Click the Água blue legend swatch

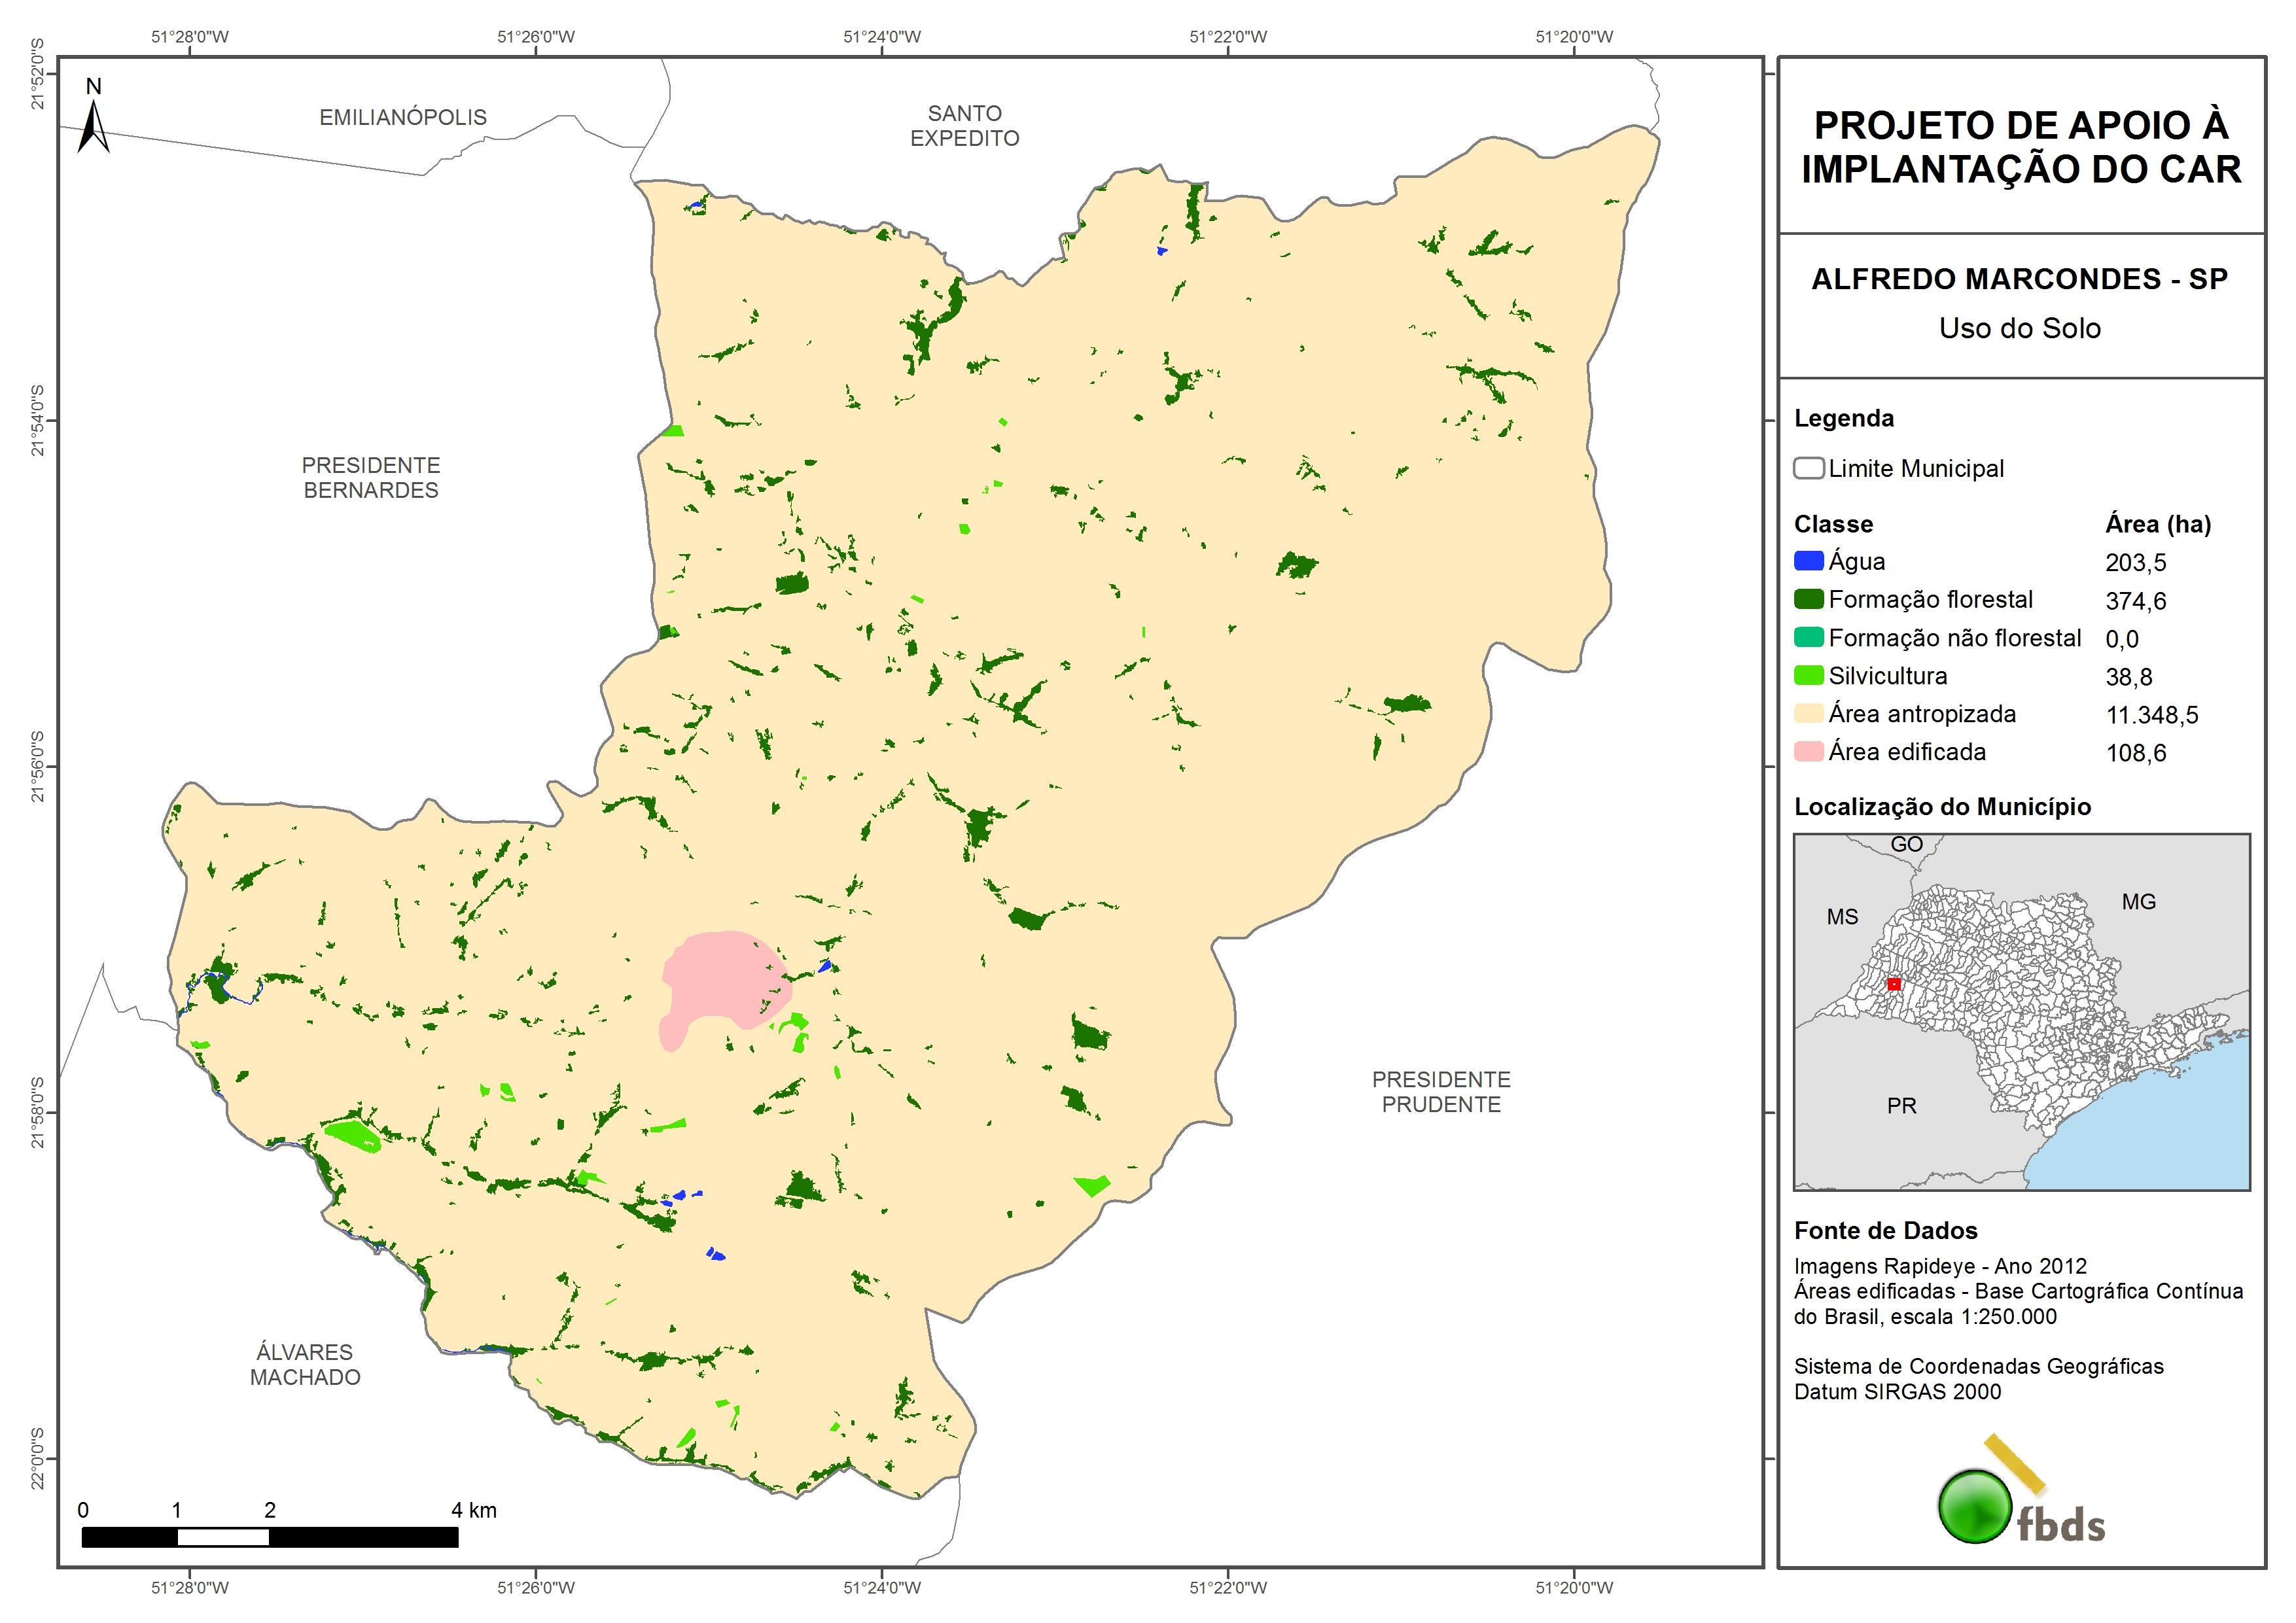(x=1808, y=561)
